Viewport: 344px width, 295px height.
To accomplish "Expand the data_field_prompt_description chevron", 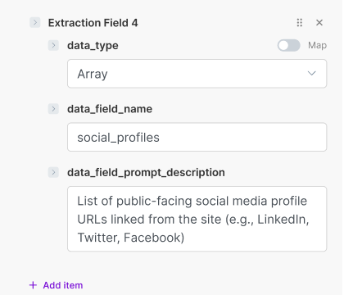I will click(53, 172).
